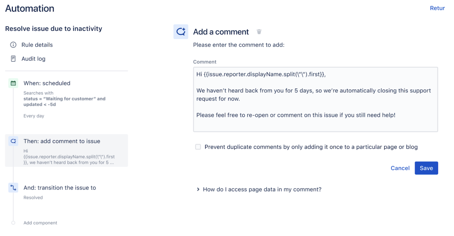
Task: Click the calendar icon on the scheduled trigger
Action: [x=13, y=83]
